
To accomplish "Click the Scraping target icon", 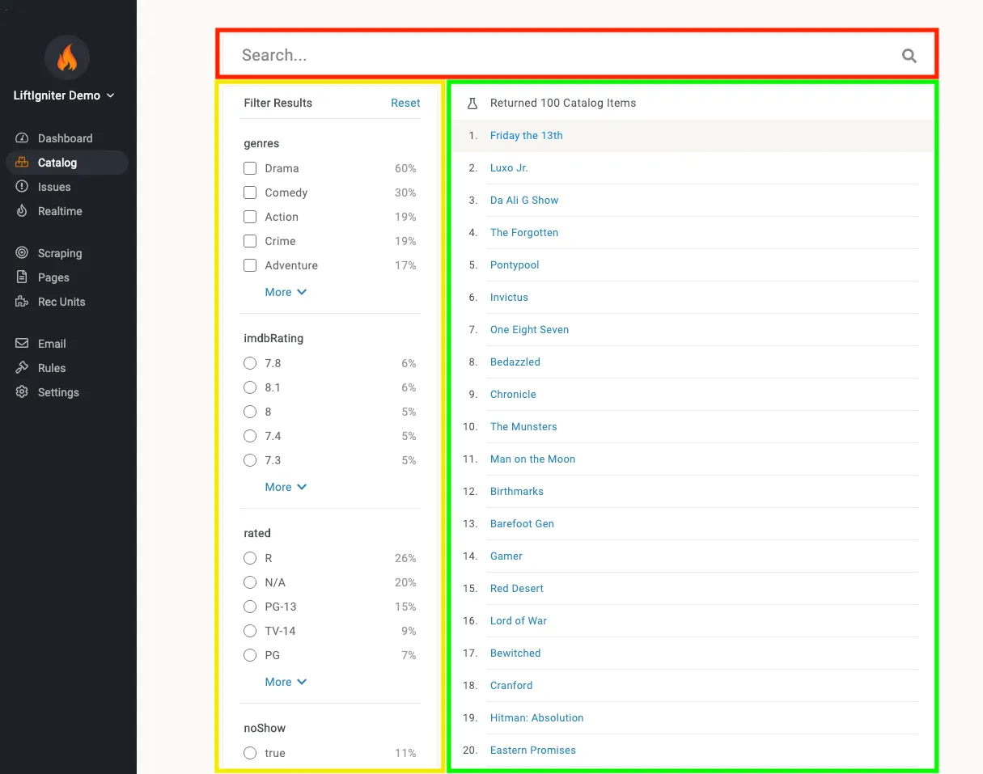I will click(x=22, y=253).
